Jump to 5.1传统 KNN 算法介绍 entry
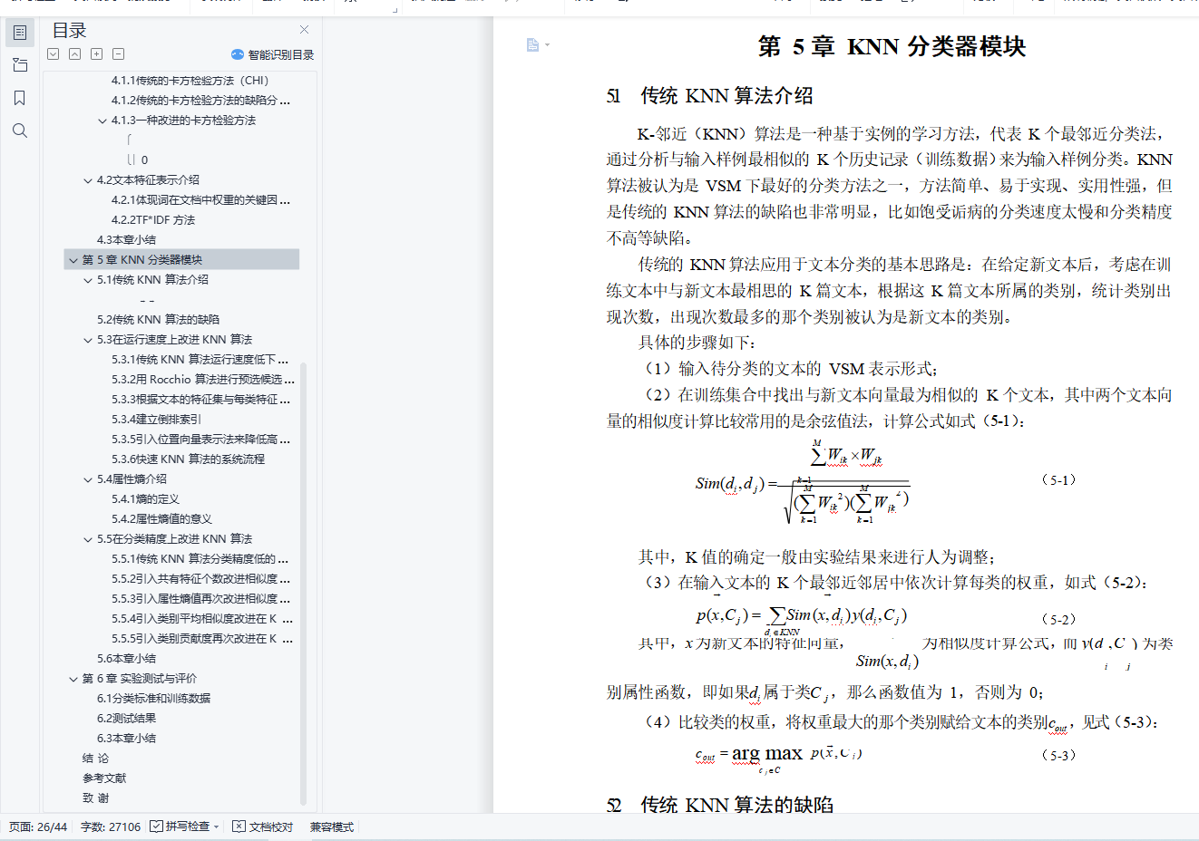The width and height of the screenshot is (1199, 841). (152, 280)
